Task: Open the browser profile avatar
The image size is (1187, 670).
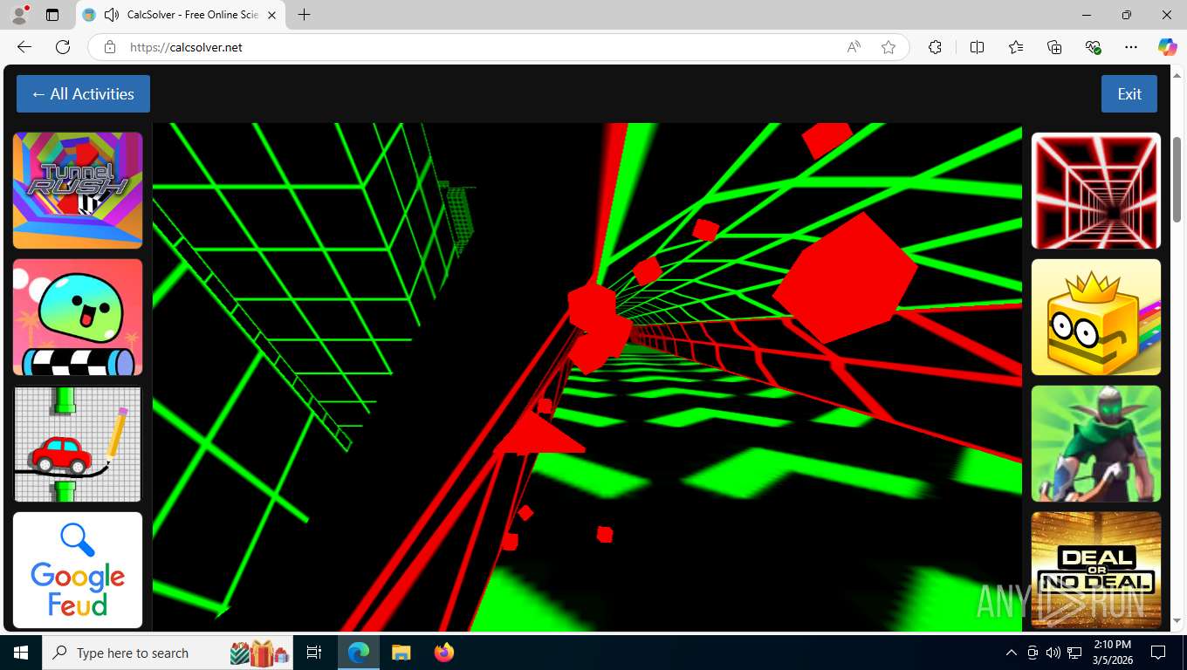Action: coord(19,15)
